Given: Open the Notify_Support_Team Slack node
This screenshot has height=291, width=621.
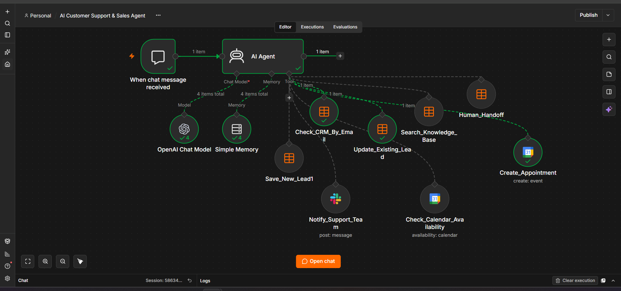Looking at the screenshot, I should point(336,199).
